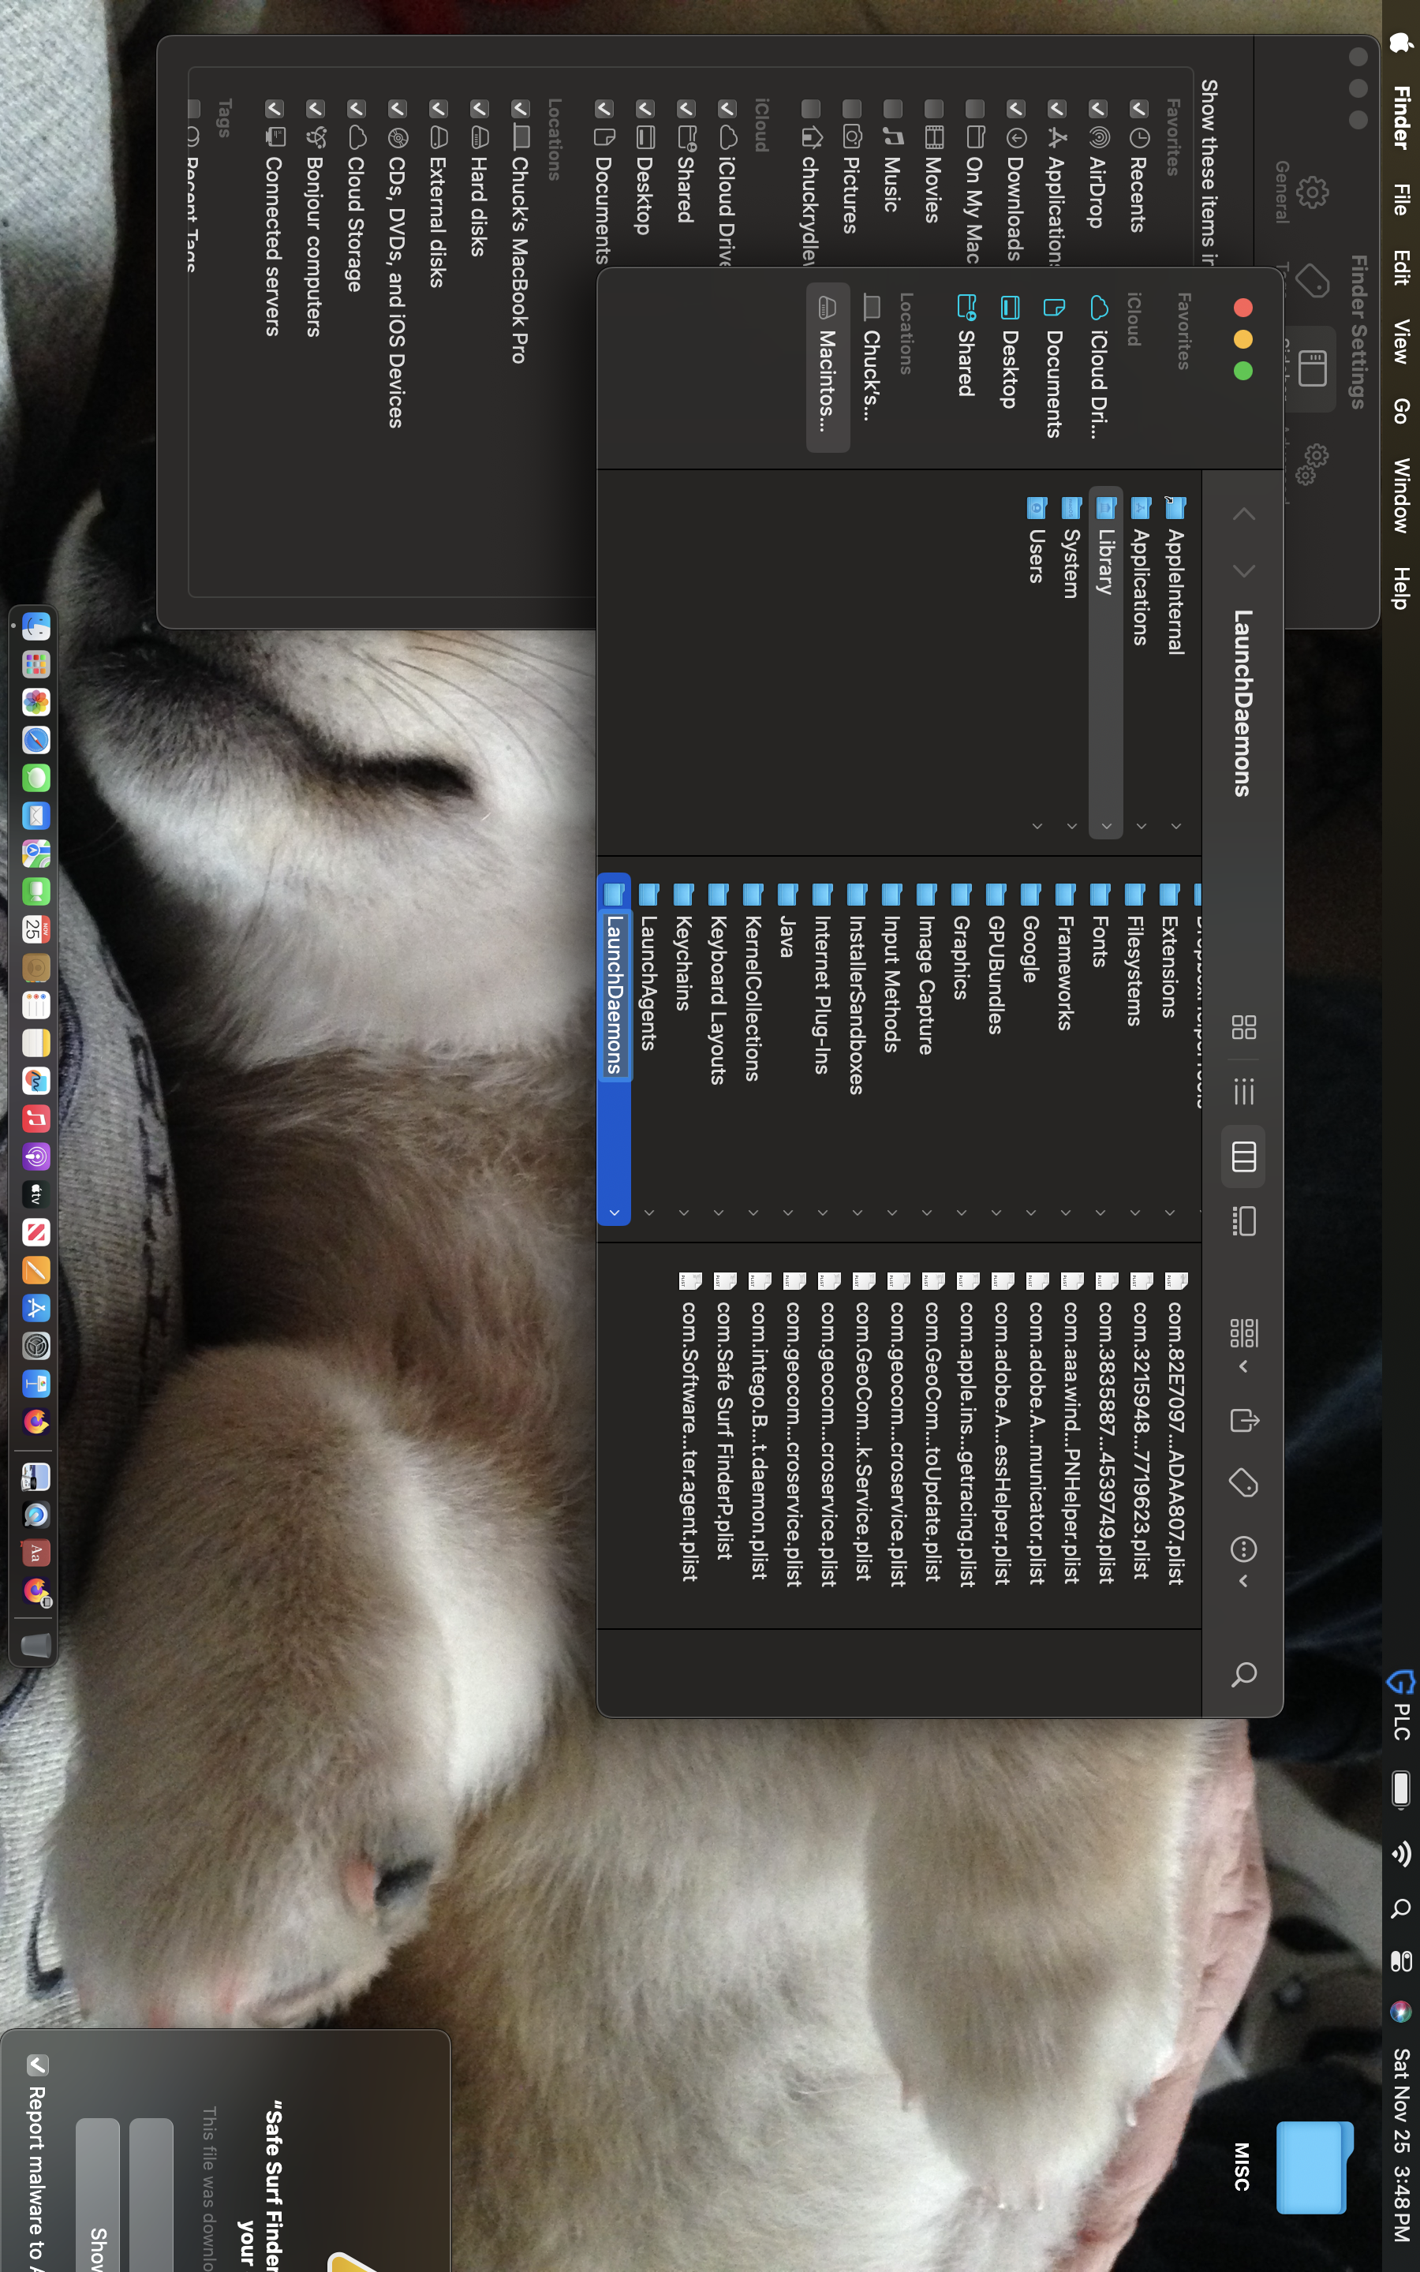1420x2272 pixels.
Task: Uncheck Recents in Finder Settings sidebar list
Action: [x=1138, y=109]
